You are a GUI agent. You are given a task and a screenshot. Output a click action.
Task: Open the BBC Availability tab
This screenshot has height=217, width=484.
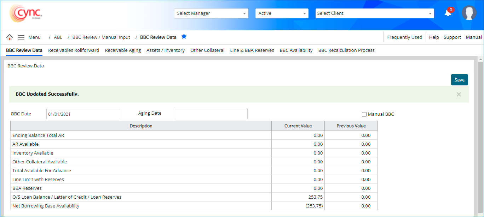point(296,50)
